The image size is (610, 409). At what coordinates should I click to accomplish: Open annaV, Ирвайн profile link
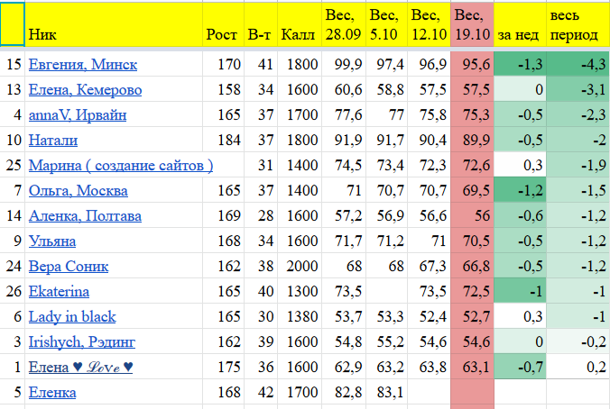[78, 115]
